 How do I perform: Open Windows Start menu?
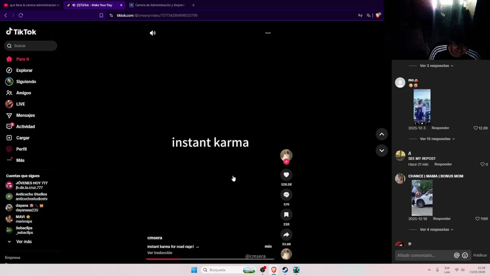[194, 270]
